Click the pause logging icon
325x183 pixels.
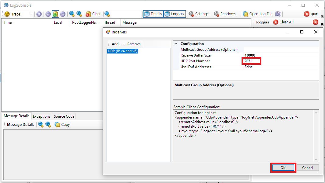click(x=39, y=14)
